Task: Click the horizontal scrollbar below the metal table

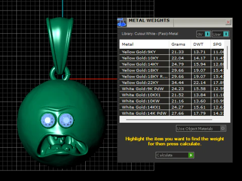Action: pyautogui.click(x=169, y=120)
